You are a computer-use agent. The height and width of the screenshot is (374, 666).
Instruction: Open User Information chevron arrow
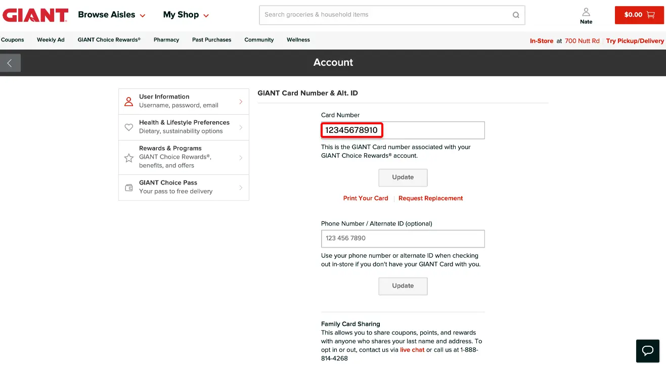tap(241, 102)
